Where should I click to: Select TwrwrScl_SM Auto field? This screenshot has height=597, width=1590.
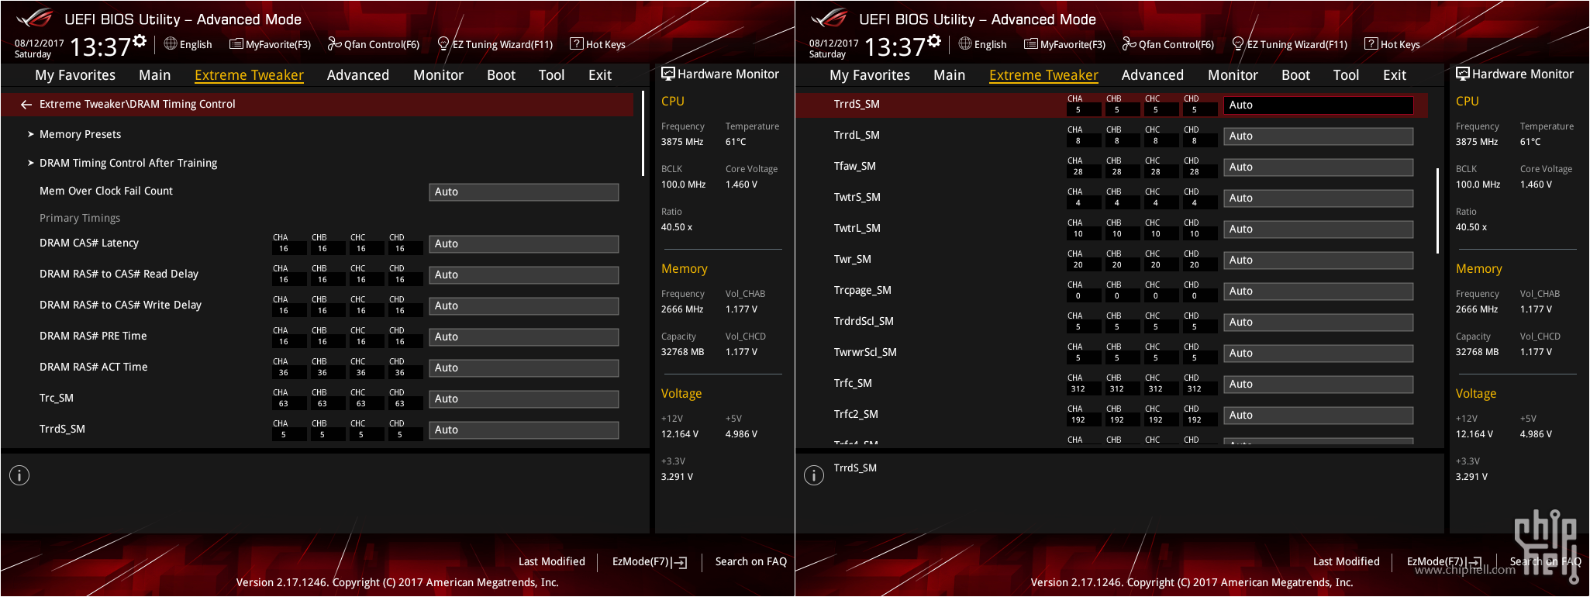(1319, 353)
